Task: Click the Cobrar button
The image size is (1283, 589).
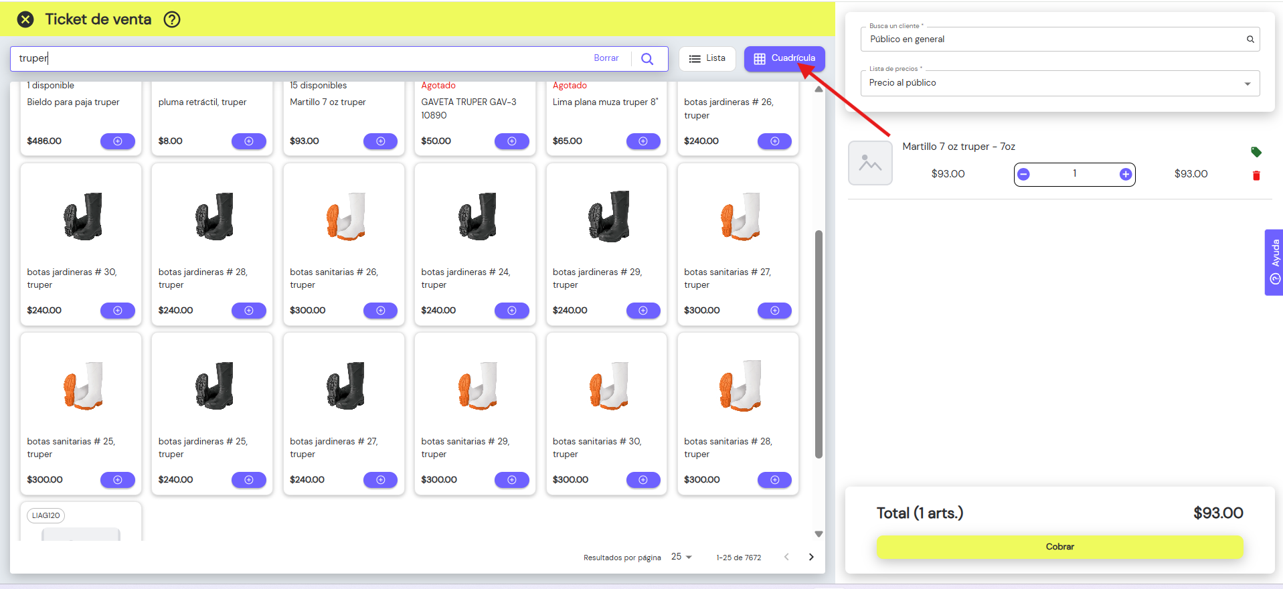Action: [1060, 547]
